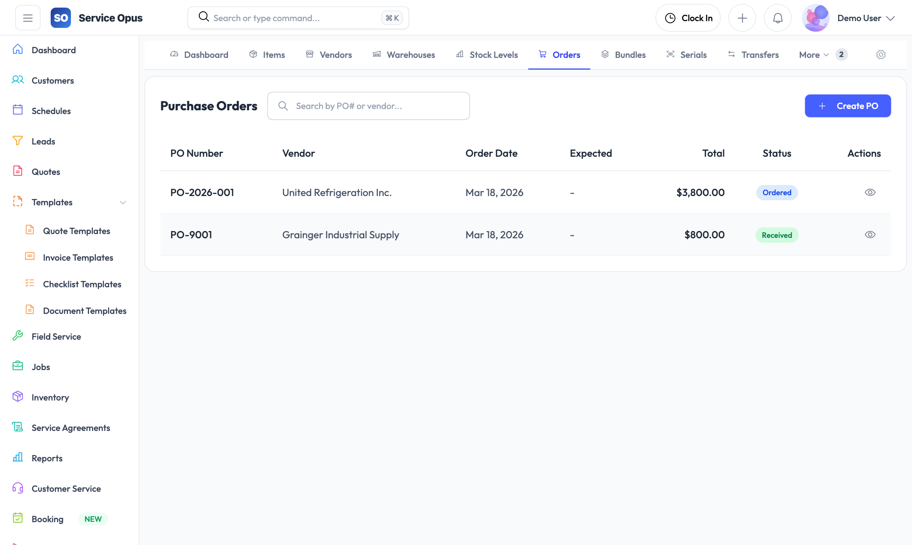Collapse the Templates section
Screen dimensions: 912x545
coord(122,202)
